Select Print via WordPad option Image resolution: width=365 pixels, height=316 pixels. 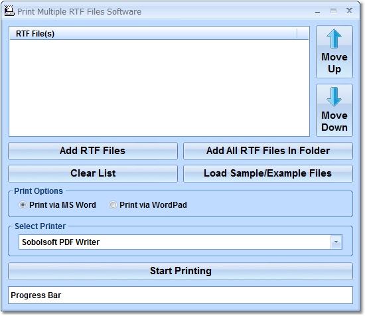(113, 205)
